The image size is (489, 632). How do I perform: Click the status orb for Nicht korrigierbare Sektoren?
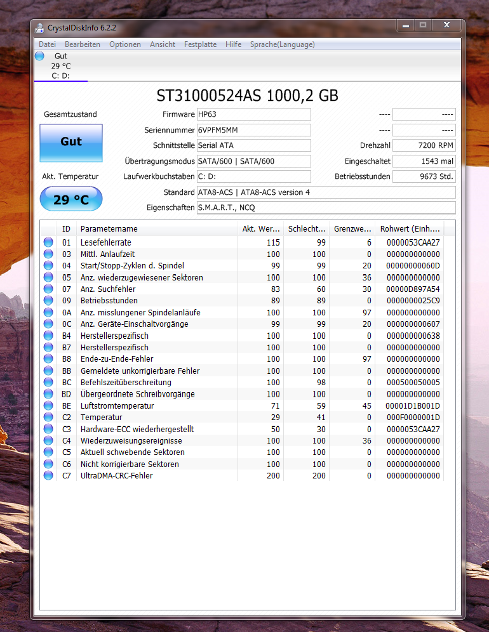(48, 464)
